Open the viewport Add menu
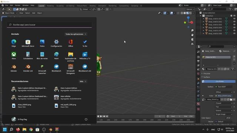Viewport: 237px width, 133px height. pos(34,13)
